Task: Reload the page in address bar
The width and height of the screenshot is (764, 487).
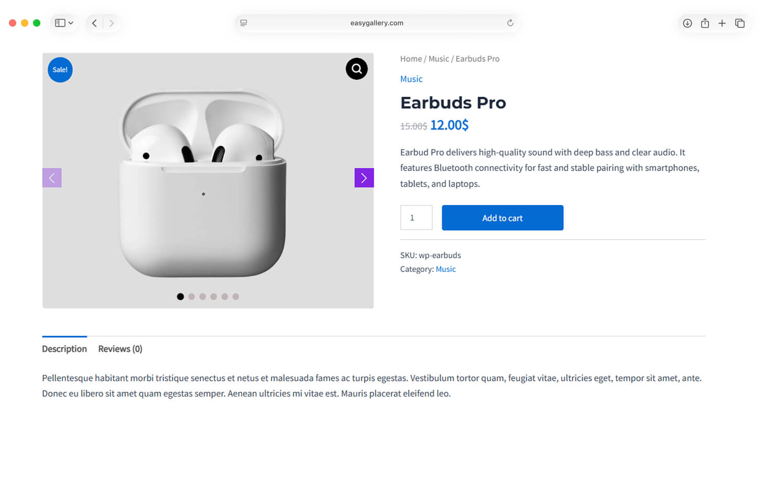Action: 510,23
